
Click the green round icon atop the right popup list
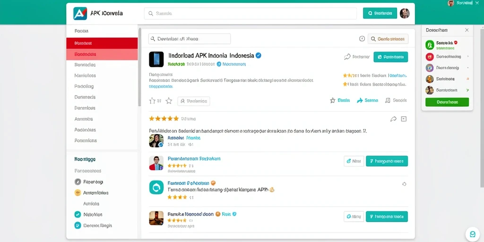[430, 45]
